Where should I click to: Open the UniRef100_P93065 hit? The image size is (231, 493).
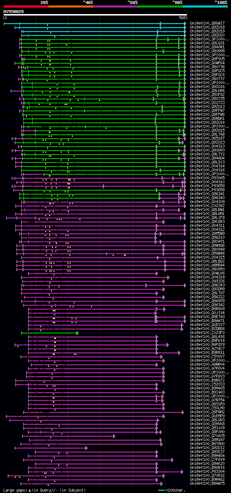207,178
